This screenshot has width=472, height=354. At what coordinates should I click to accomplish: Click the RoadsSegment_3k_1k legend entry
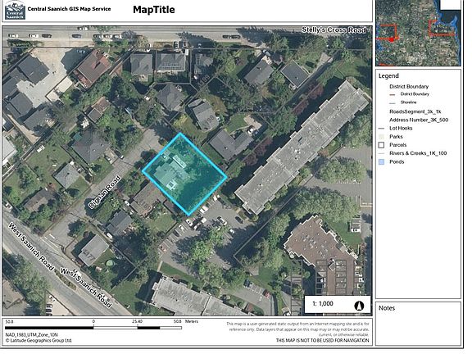[415, 111]
